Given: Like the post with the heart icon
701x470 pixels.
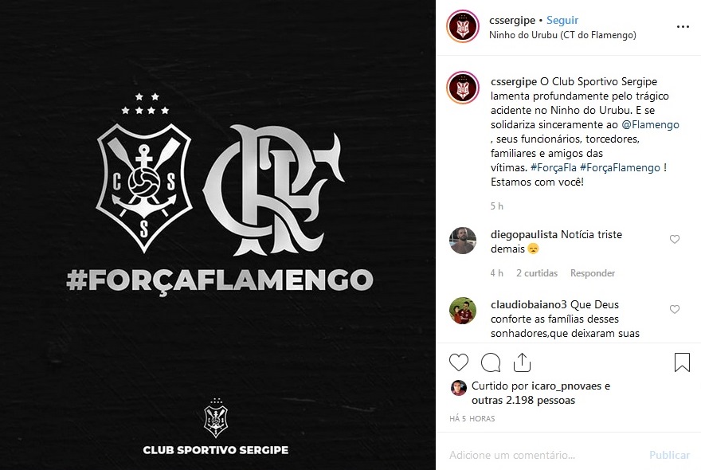Looking at the screenshot, I should (x=459, y=362).
